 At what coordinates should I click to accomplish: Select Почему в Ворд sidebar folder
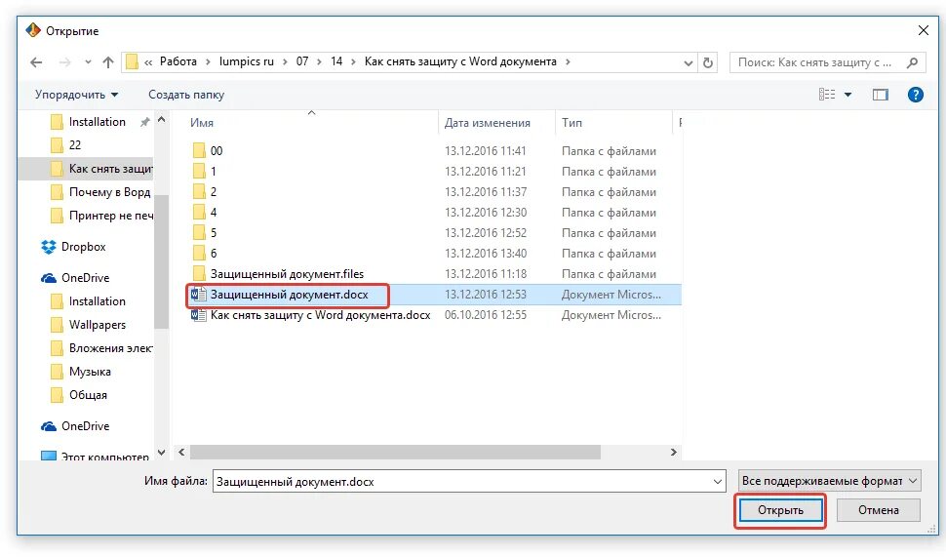click(100, 192)
